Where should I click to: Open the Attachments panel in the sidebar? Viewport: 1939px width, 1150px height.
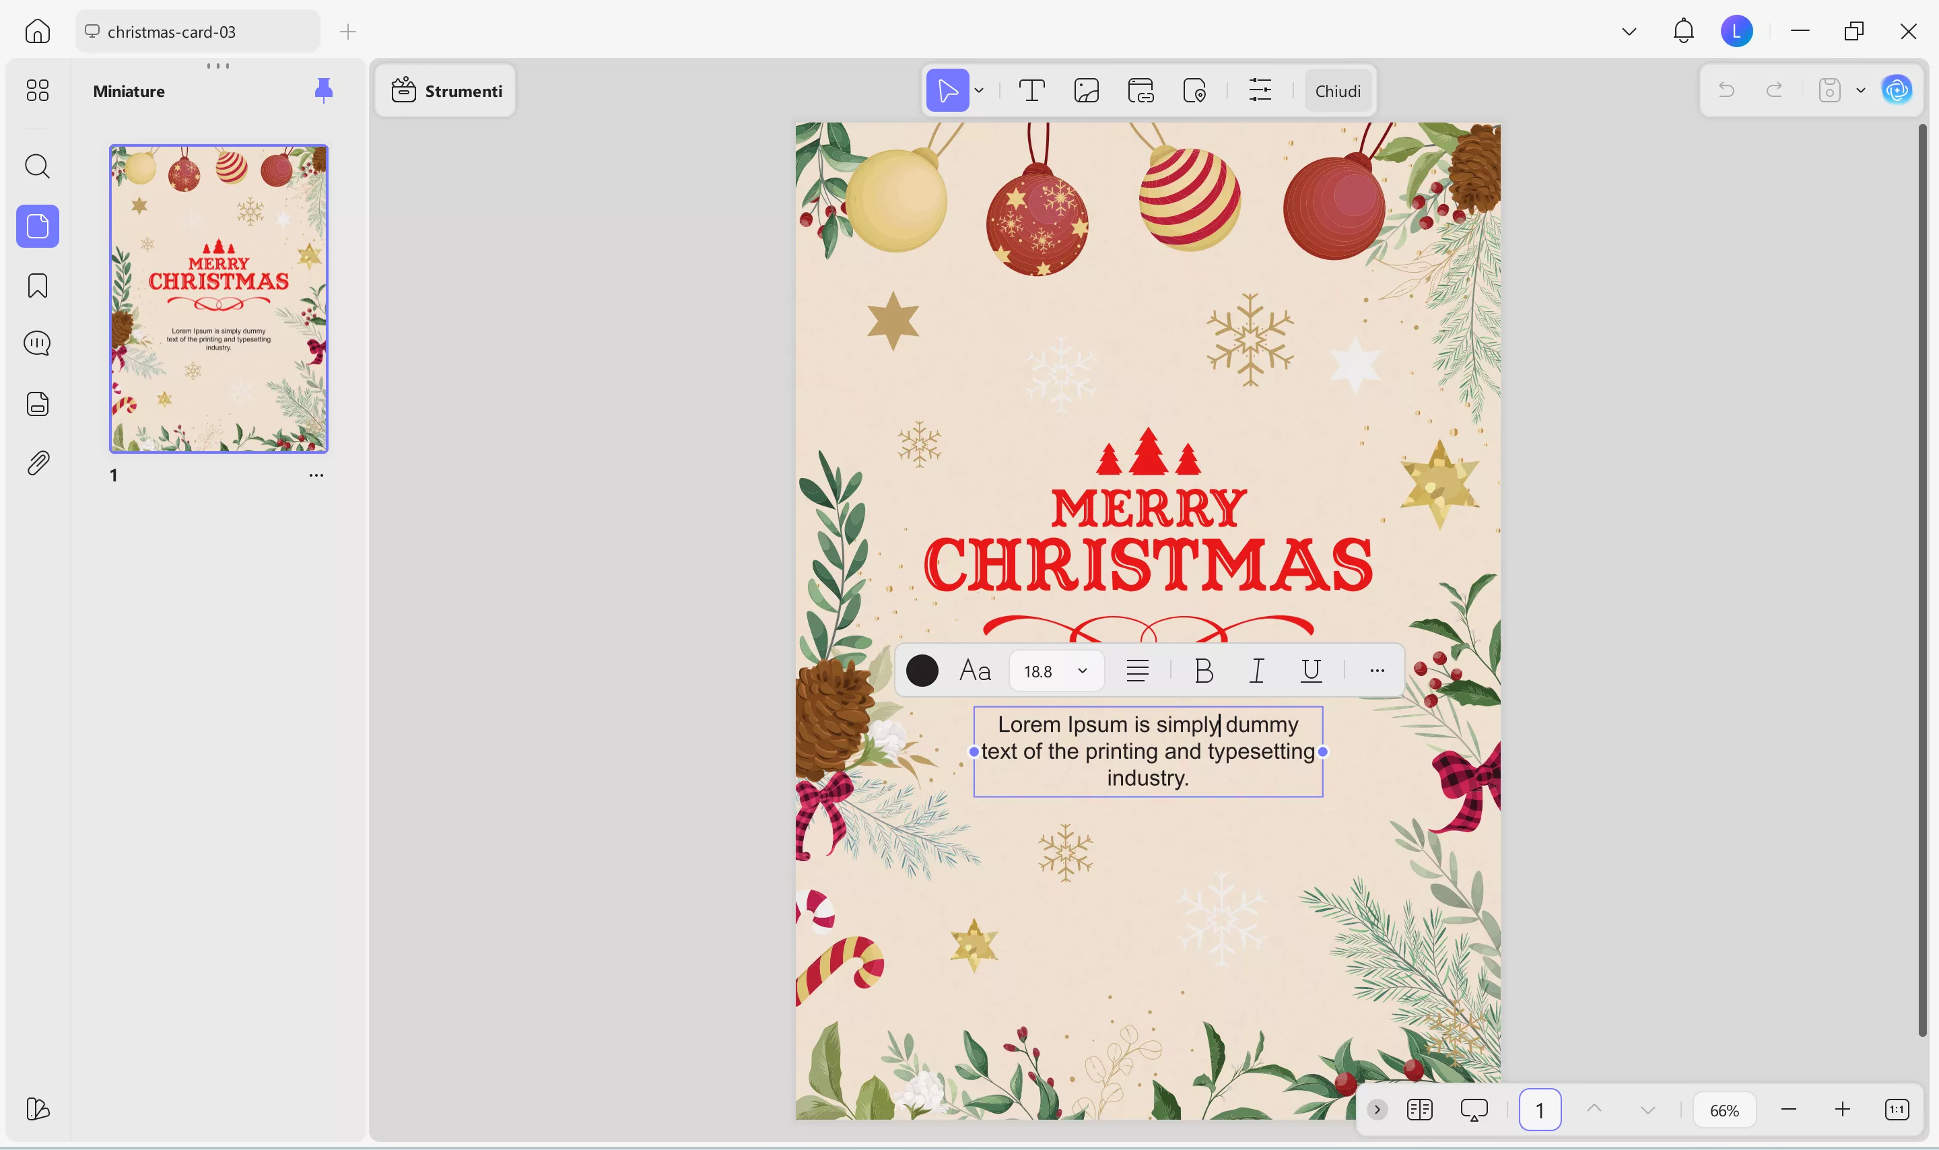coord(36,462)
